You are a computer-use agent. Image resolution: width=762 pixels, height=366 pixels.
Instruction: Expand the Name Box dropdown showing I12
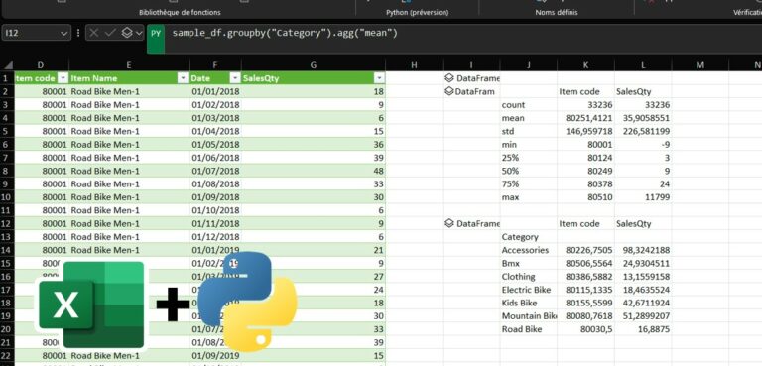tap(64, 33)
